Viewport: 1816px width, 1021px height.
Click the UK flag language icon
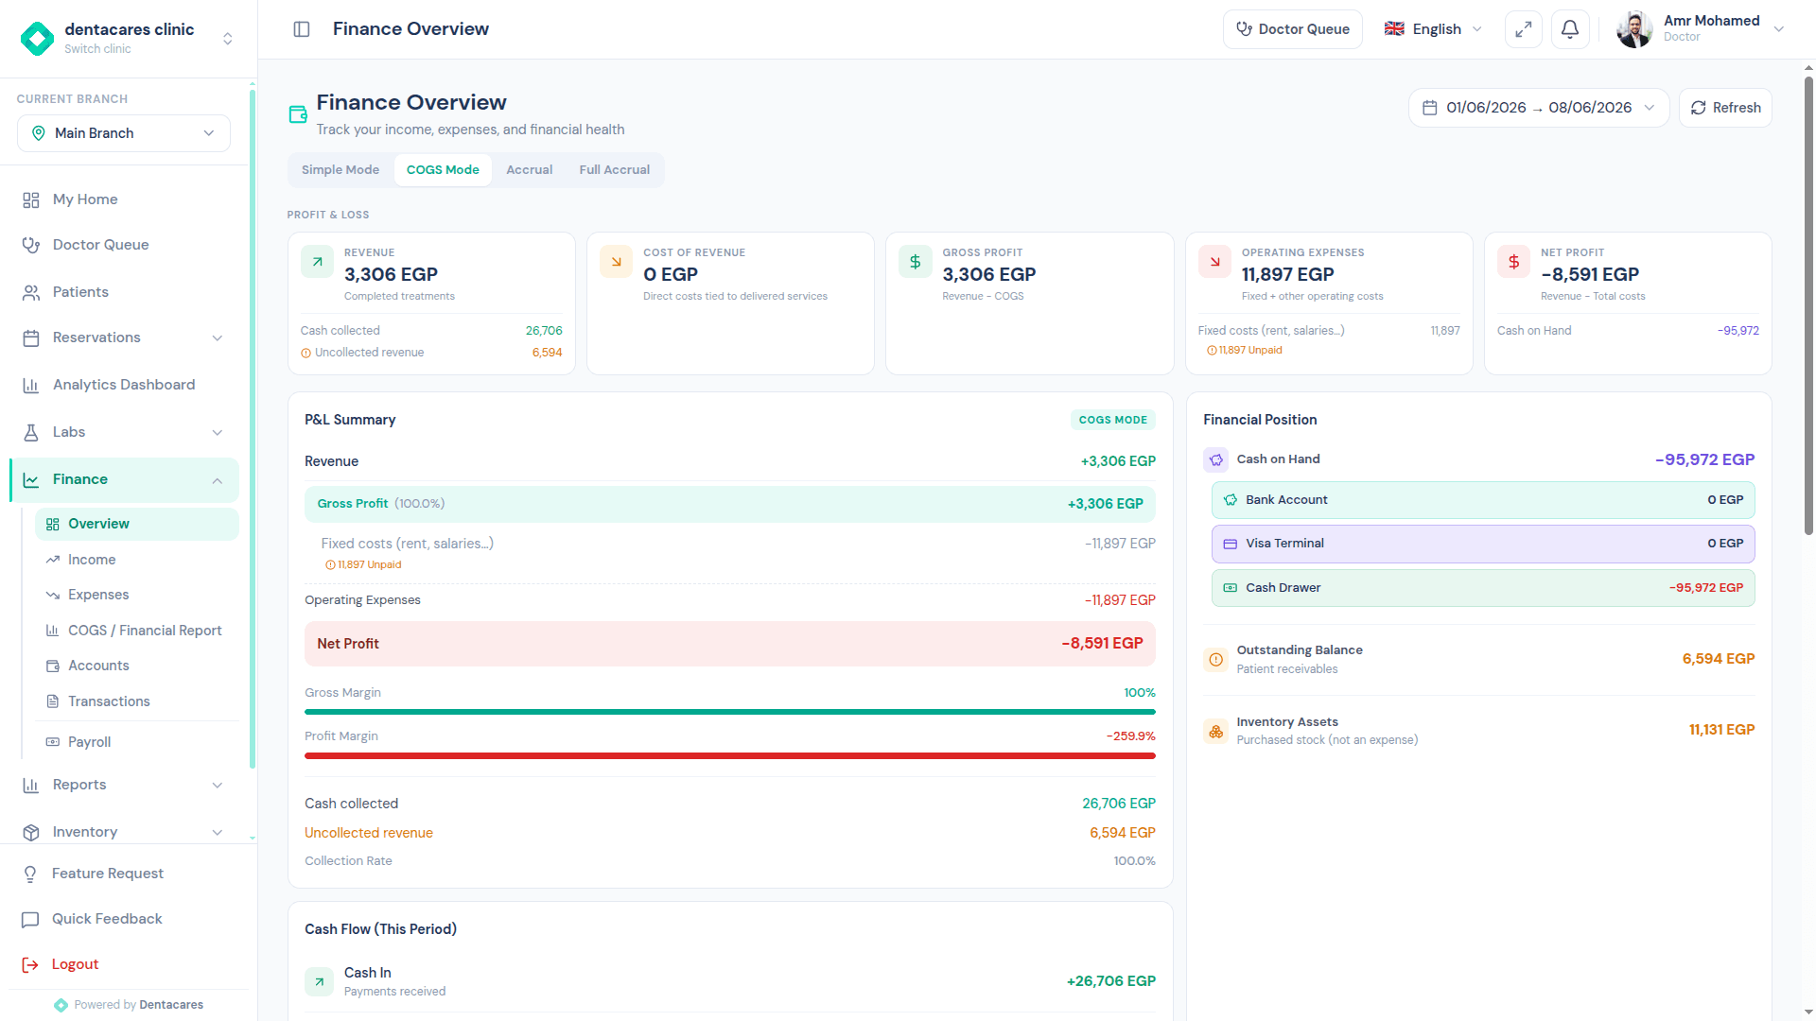pyautogui.click(x=1394, y=29)
